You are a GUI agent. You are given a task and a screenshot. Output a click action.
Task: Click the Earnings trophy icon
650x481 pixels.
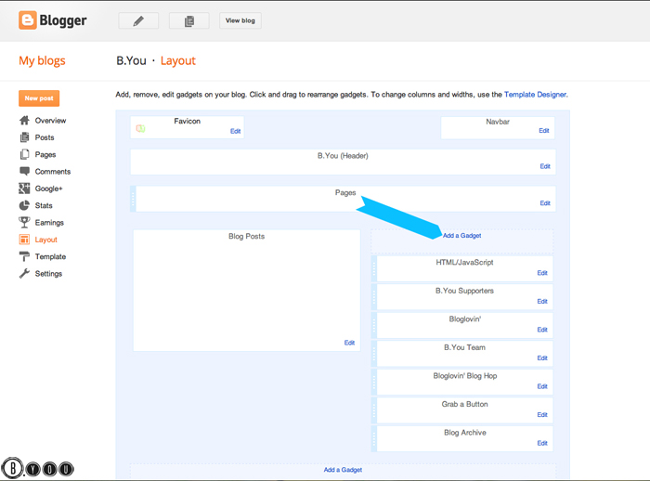(24, 222)
